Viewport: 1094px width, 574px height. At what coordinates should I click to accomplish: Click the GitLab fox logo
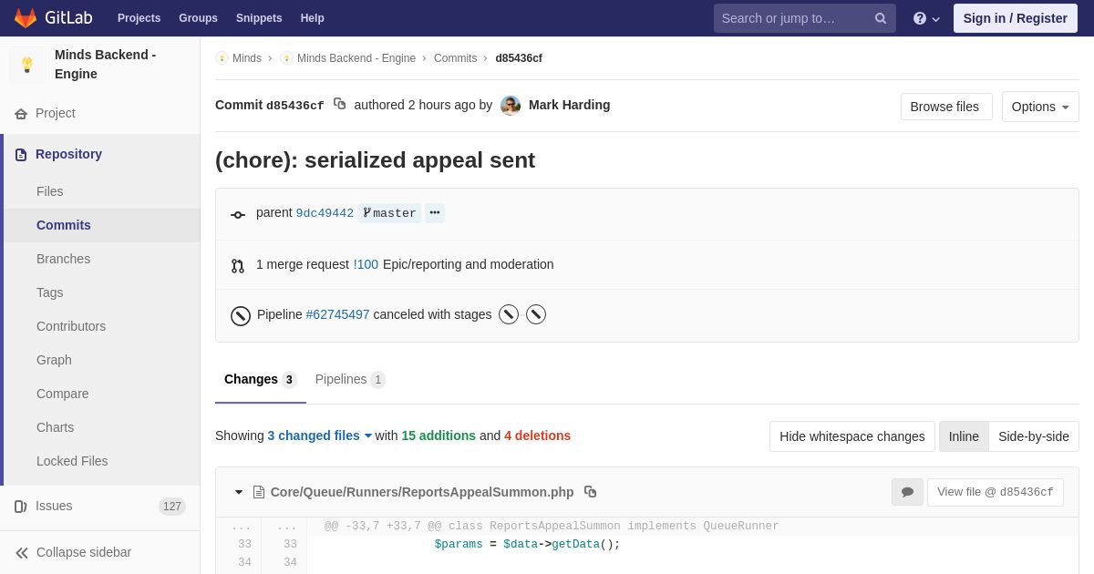point(26,18)
